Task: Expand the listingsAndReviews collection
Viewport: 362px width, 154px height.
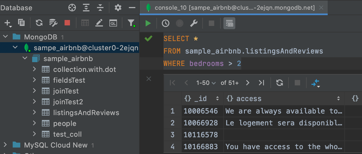Action: click(34, 112)
